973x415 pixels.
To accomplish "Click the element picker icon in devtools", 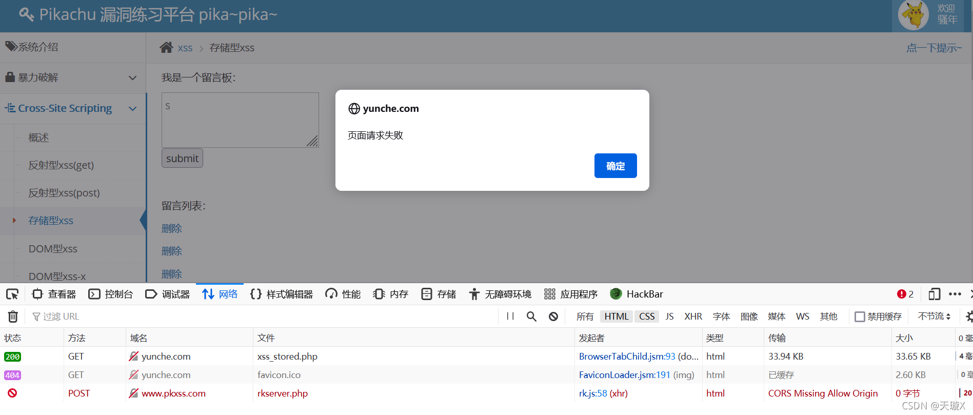I will coord(12,294).
